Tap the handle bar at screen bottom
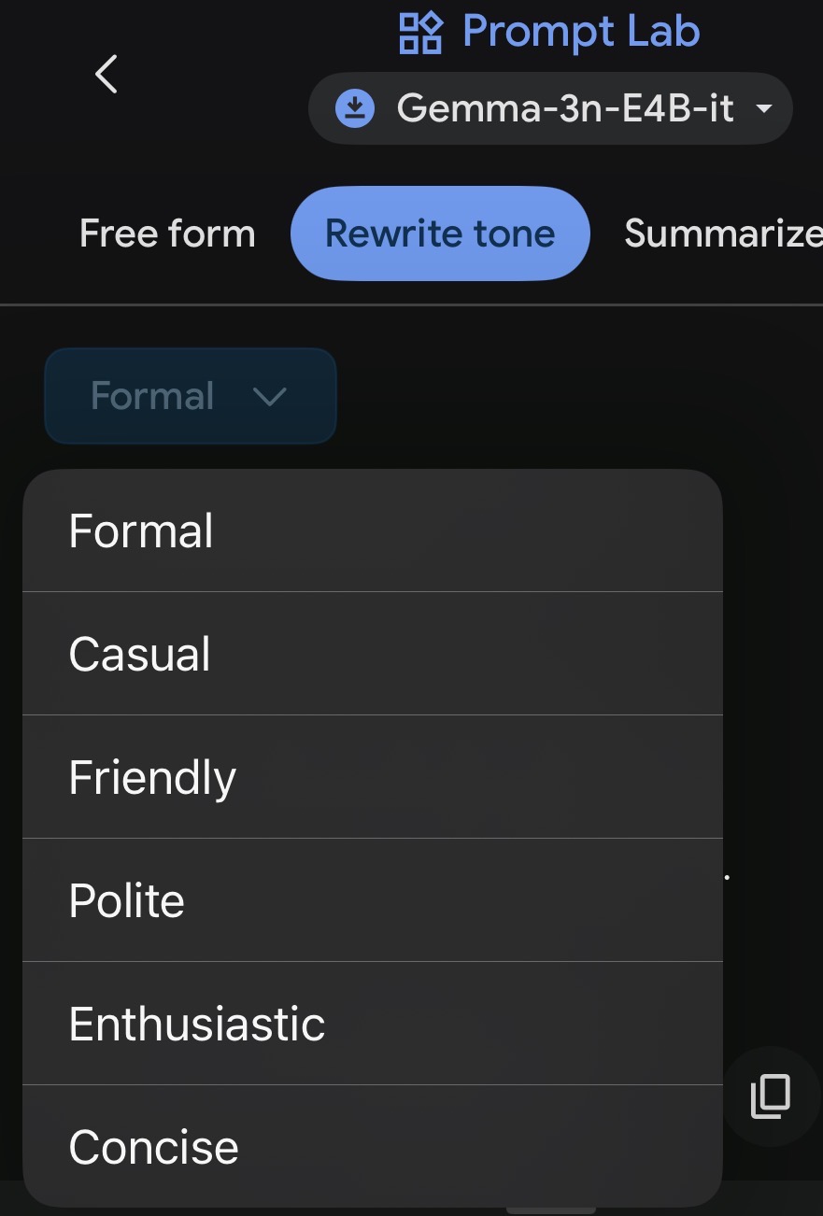The image size is (823, 1216). click(x=551, y=1210)
